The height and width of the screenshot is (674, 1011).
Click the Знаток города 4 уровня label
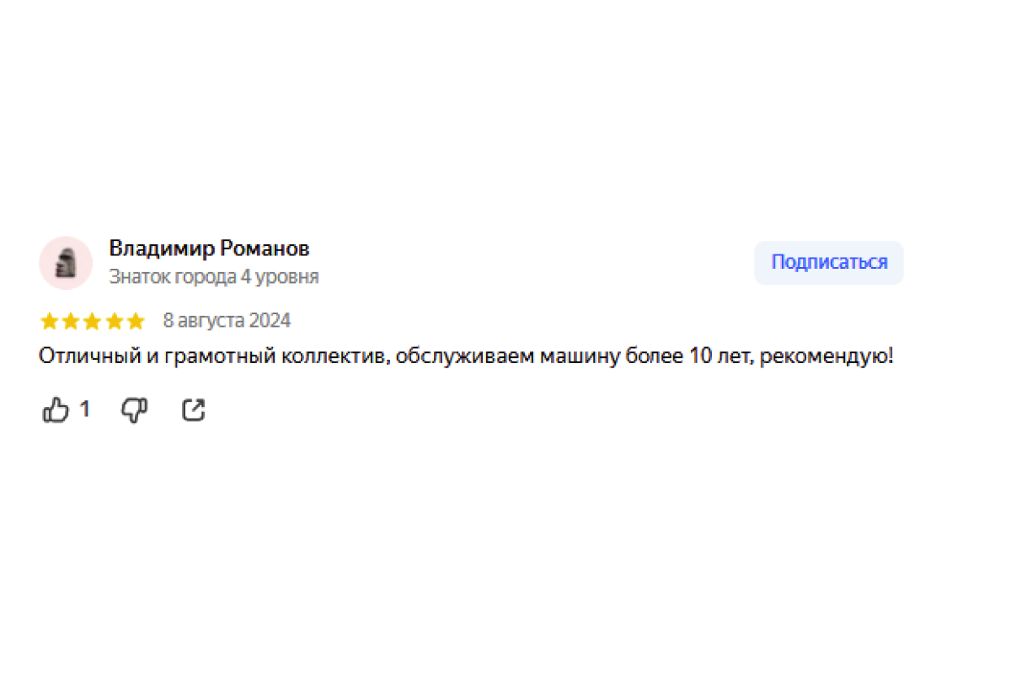[x=214, y=276]
